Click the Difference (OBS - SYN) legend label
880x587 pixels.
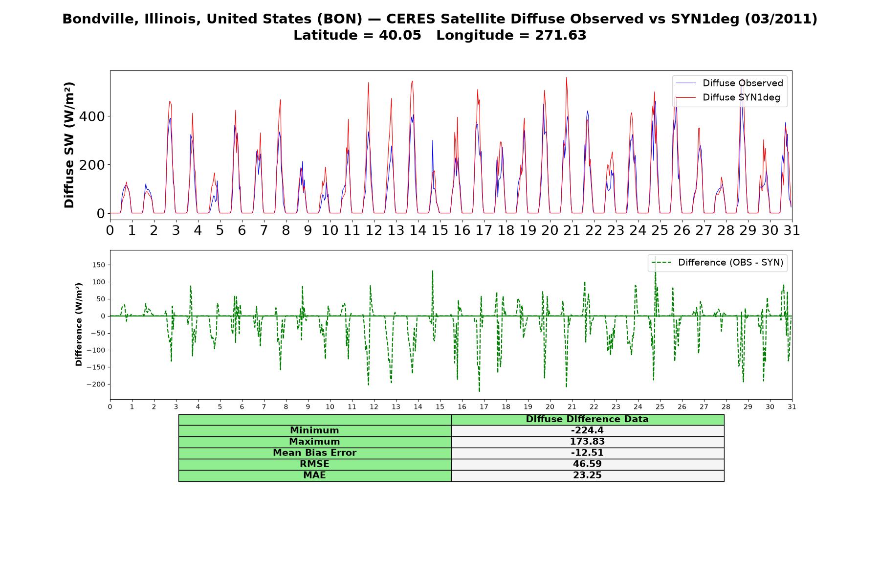(x=730, y=263)
